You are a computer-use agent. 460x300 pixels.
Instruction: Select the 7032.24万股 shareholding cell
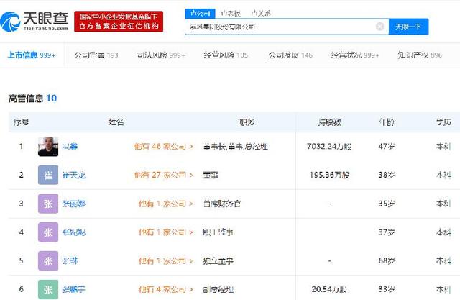[329, 146]
